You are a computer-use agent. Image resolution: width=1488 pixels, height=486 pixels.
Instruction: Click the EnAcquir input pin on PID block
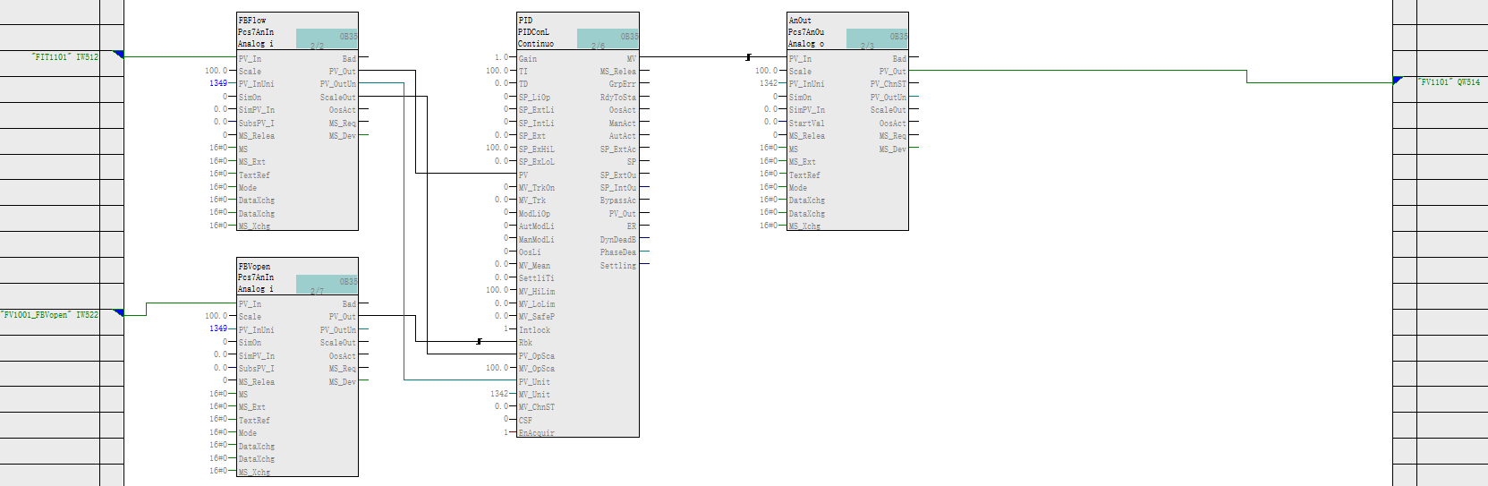536,433
